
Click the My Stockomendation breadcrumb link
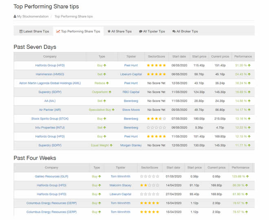32,17
